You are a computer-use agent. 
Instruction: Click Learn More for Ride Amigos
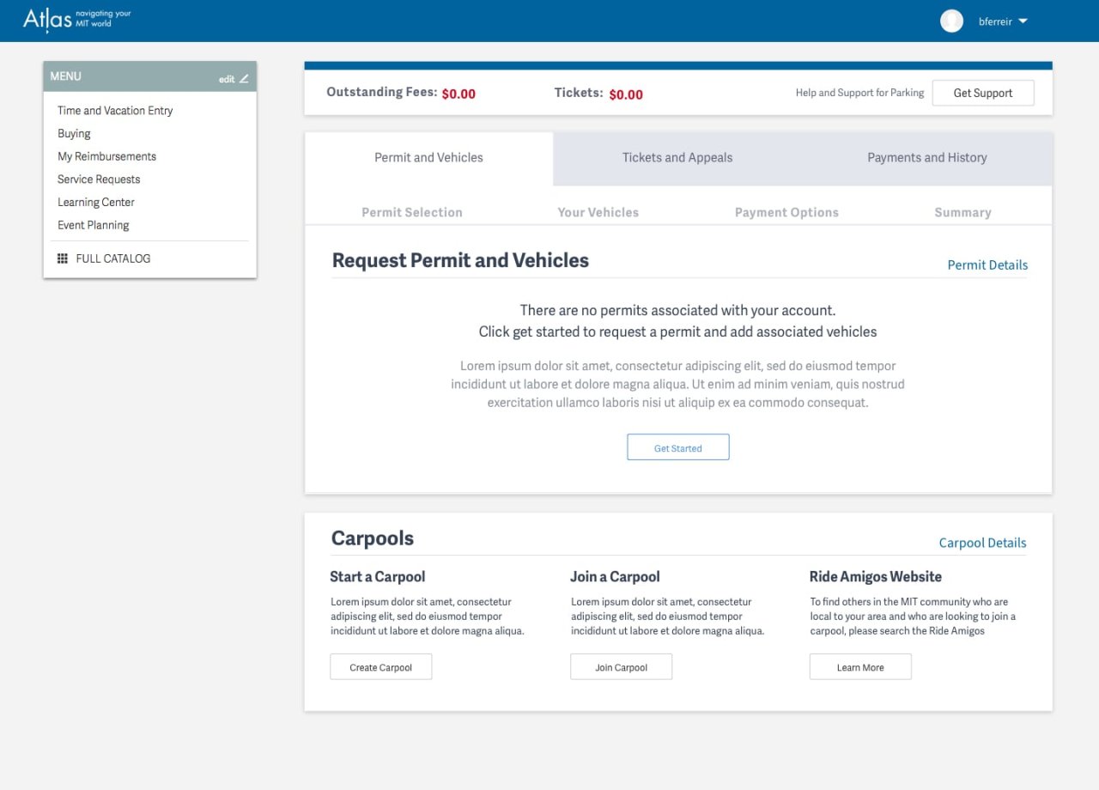click(860, 667)
